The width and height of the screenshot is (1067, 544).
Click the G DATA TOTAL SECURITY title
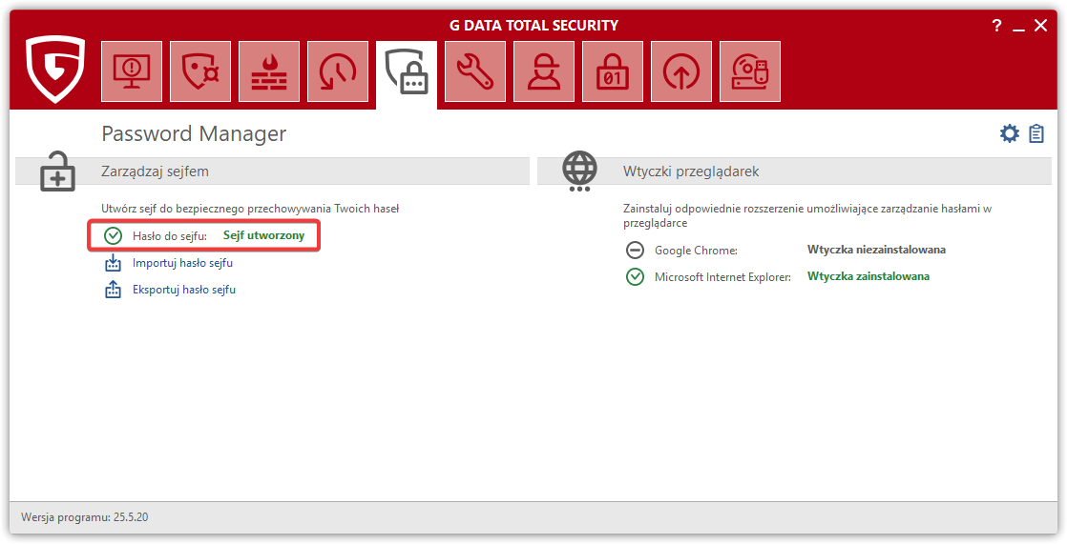[x=533, y=26]
